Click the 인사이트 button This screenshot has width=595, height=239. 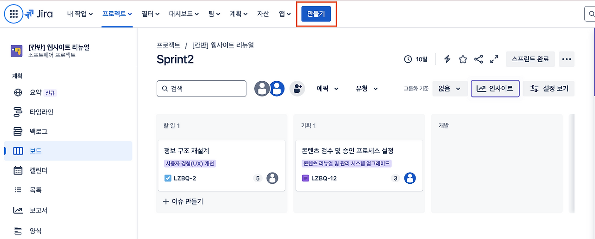(495, 89)
